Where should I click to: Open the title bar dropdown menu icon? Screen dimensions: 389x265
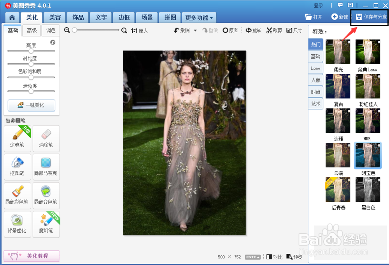coord(350,5)
